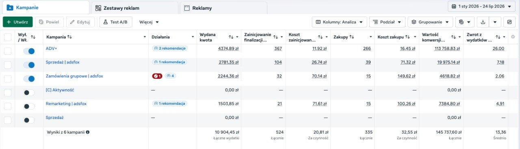Check the ADV+ row checkbox

tap(8, 51)
